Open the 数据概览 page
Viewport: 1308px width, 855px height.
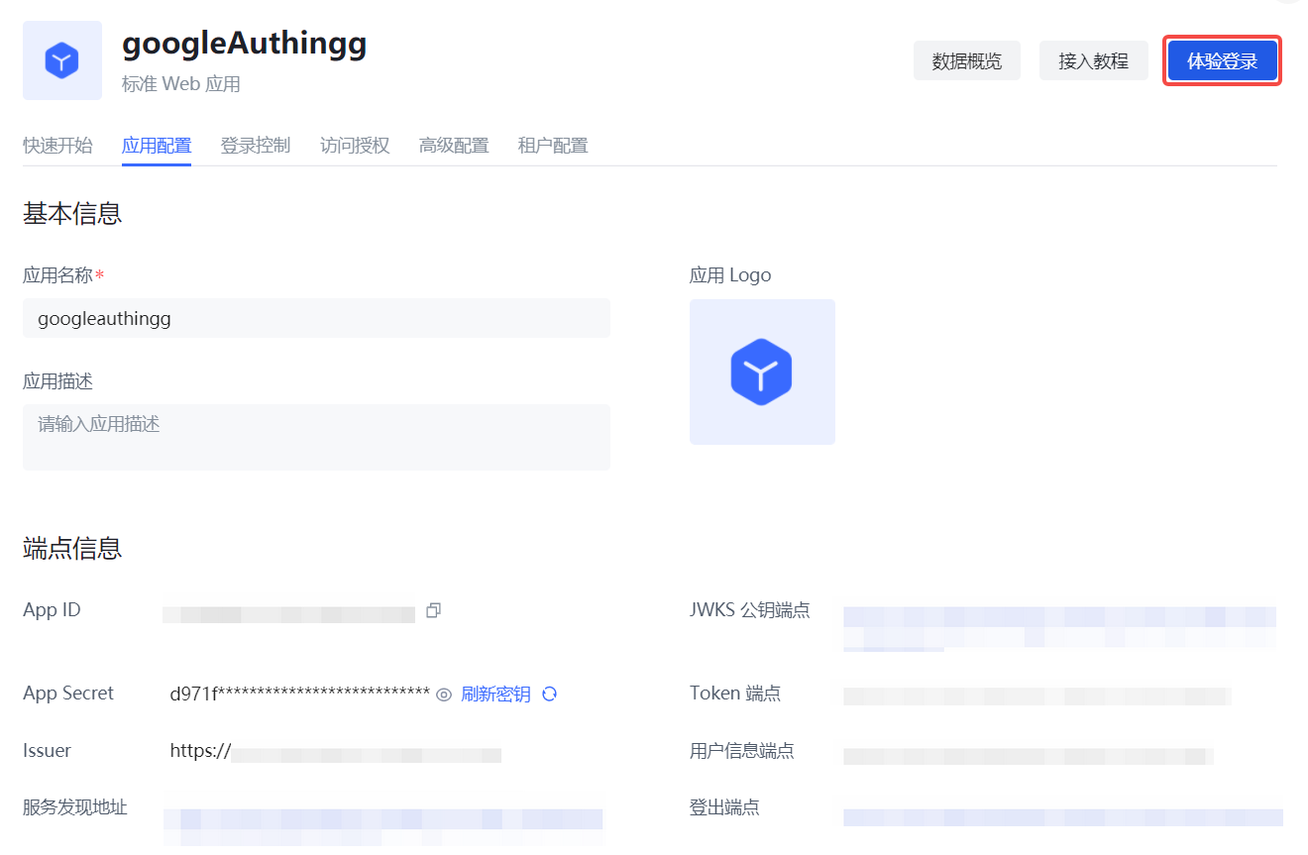(x=966, y=61)
